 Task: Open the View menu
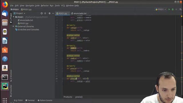[x=22, y=5]
